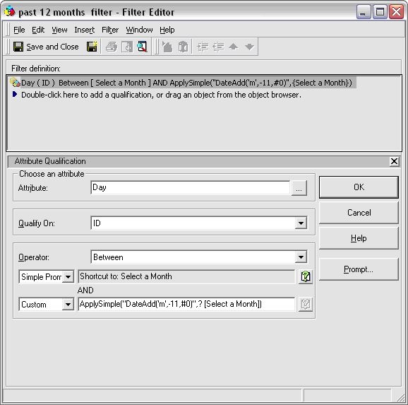Close the Filter Editor window
Image resolution: width=408 pixels, height=405 pixels.
[x=396, y=12]
